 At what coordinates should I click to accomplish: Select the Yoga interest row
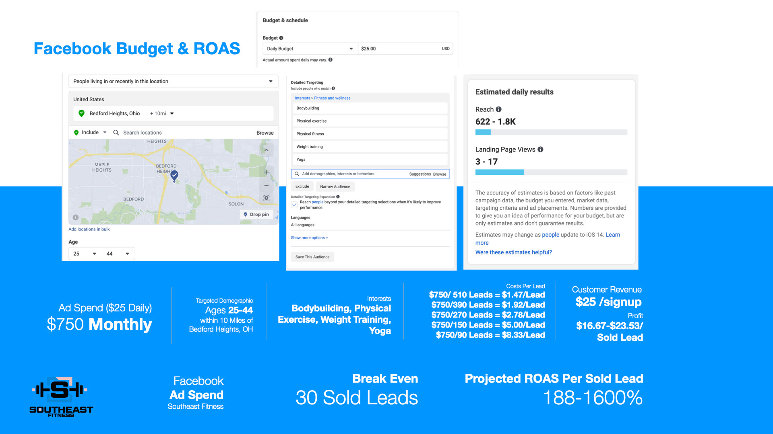tap(370, 160)
